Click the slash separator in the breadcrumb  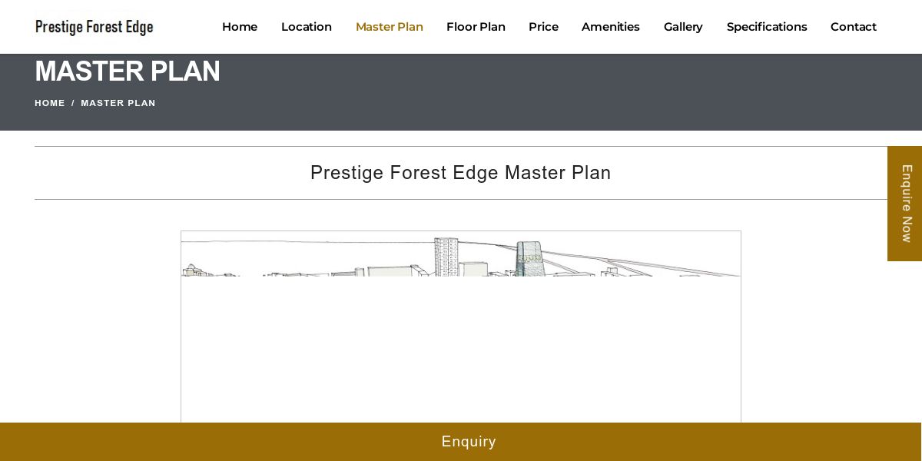point(73,103)
